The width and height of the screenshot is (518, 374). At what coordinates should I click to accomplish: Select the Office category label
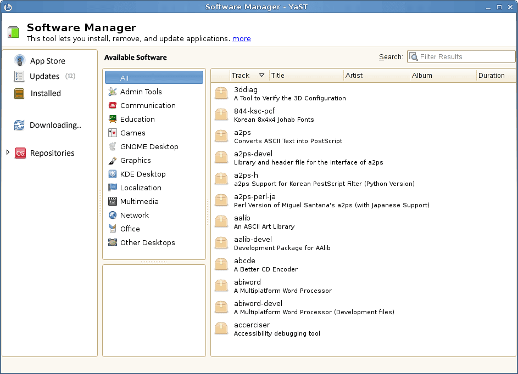130,229
